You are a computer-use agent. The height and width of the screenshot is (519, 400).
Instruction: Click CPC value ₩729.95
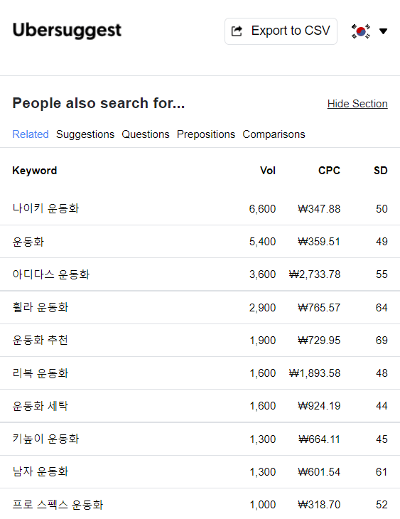point(319,341)
